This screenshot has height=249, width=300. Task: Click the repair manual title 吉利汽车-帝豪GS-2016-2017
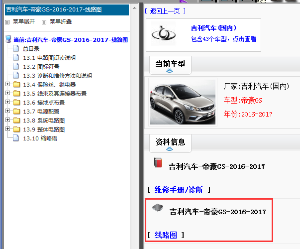[x=217, y=167]
